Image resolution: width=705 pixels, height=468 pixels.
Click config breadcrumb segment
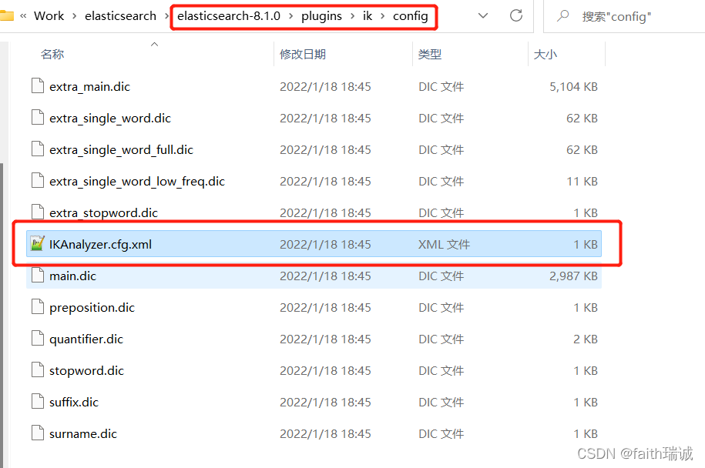411,16
